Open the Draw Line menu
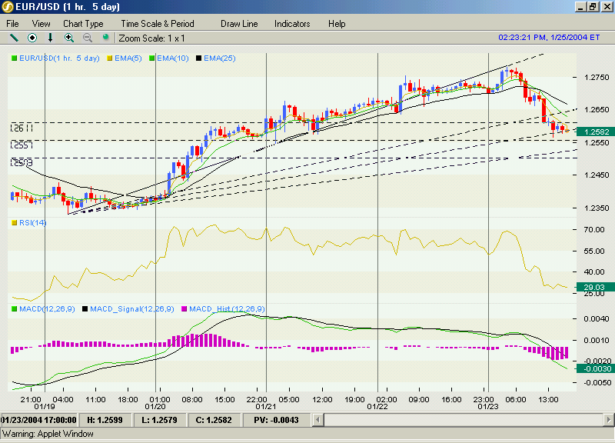This screenshot has width=615, height=443. tap(239, 24)
